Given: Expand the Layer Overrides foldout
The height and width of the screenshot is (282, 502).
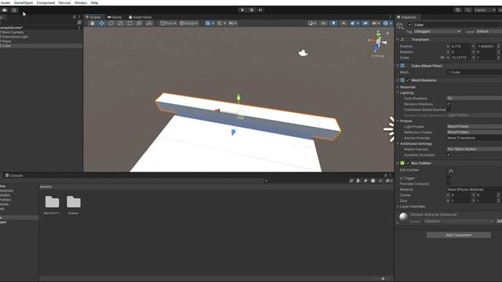Looking at the screenshot, I should 398,206.
